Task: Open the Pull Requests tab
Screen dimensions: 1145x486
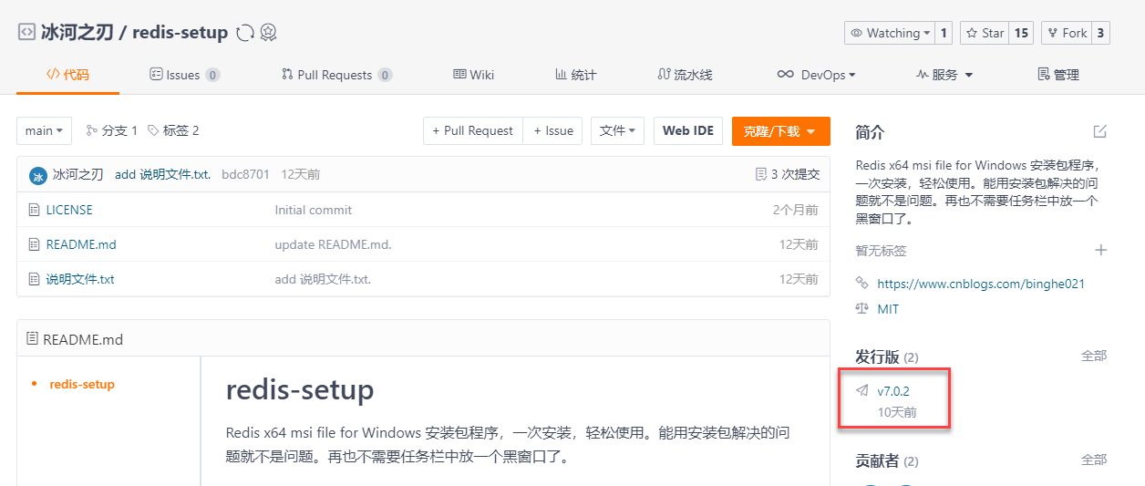Action: [x=336, y=75]
